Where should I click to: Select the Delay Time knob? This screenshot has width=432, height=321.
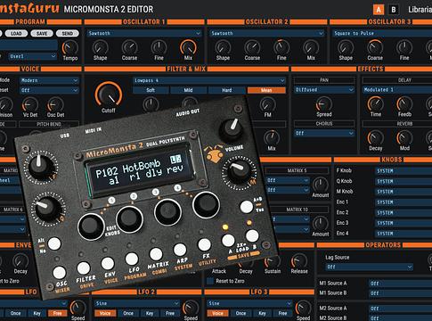click(376, 104)
